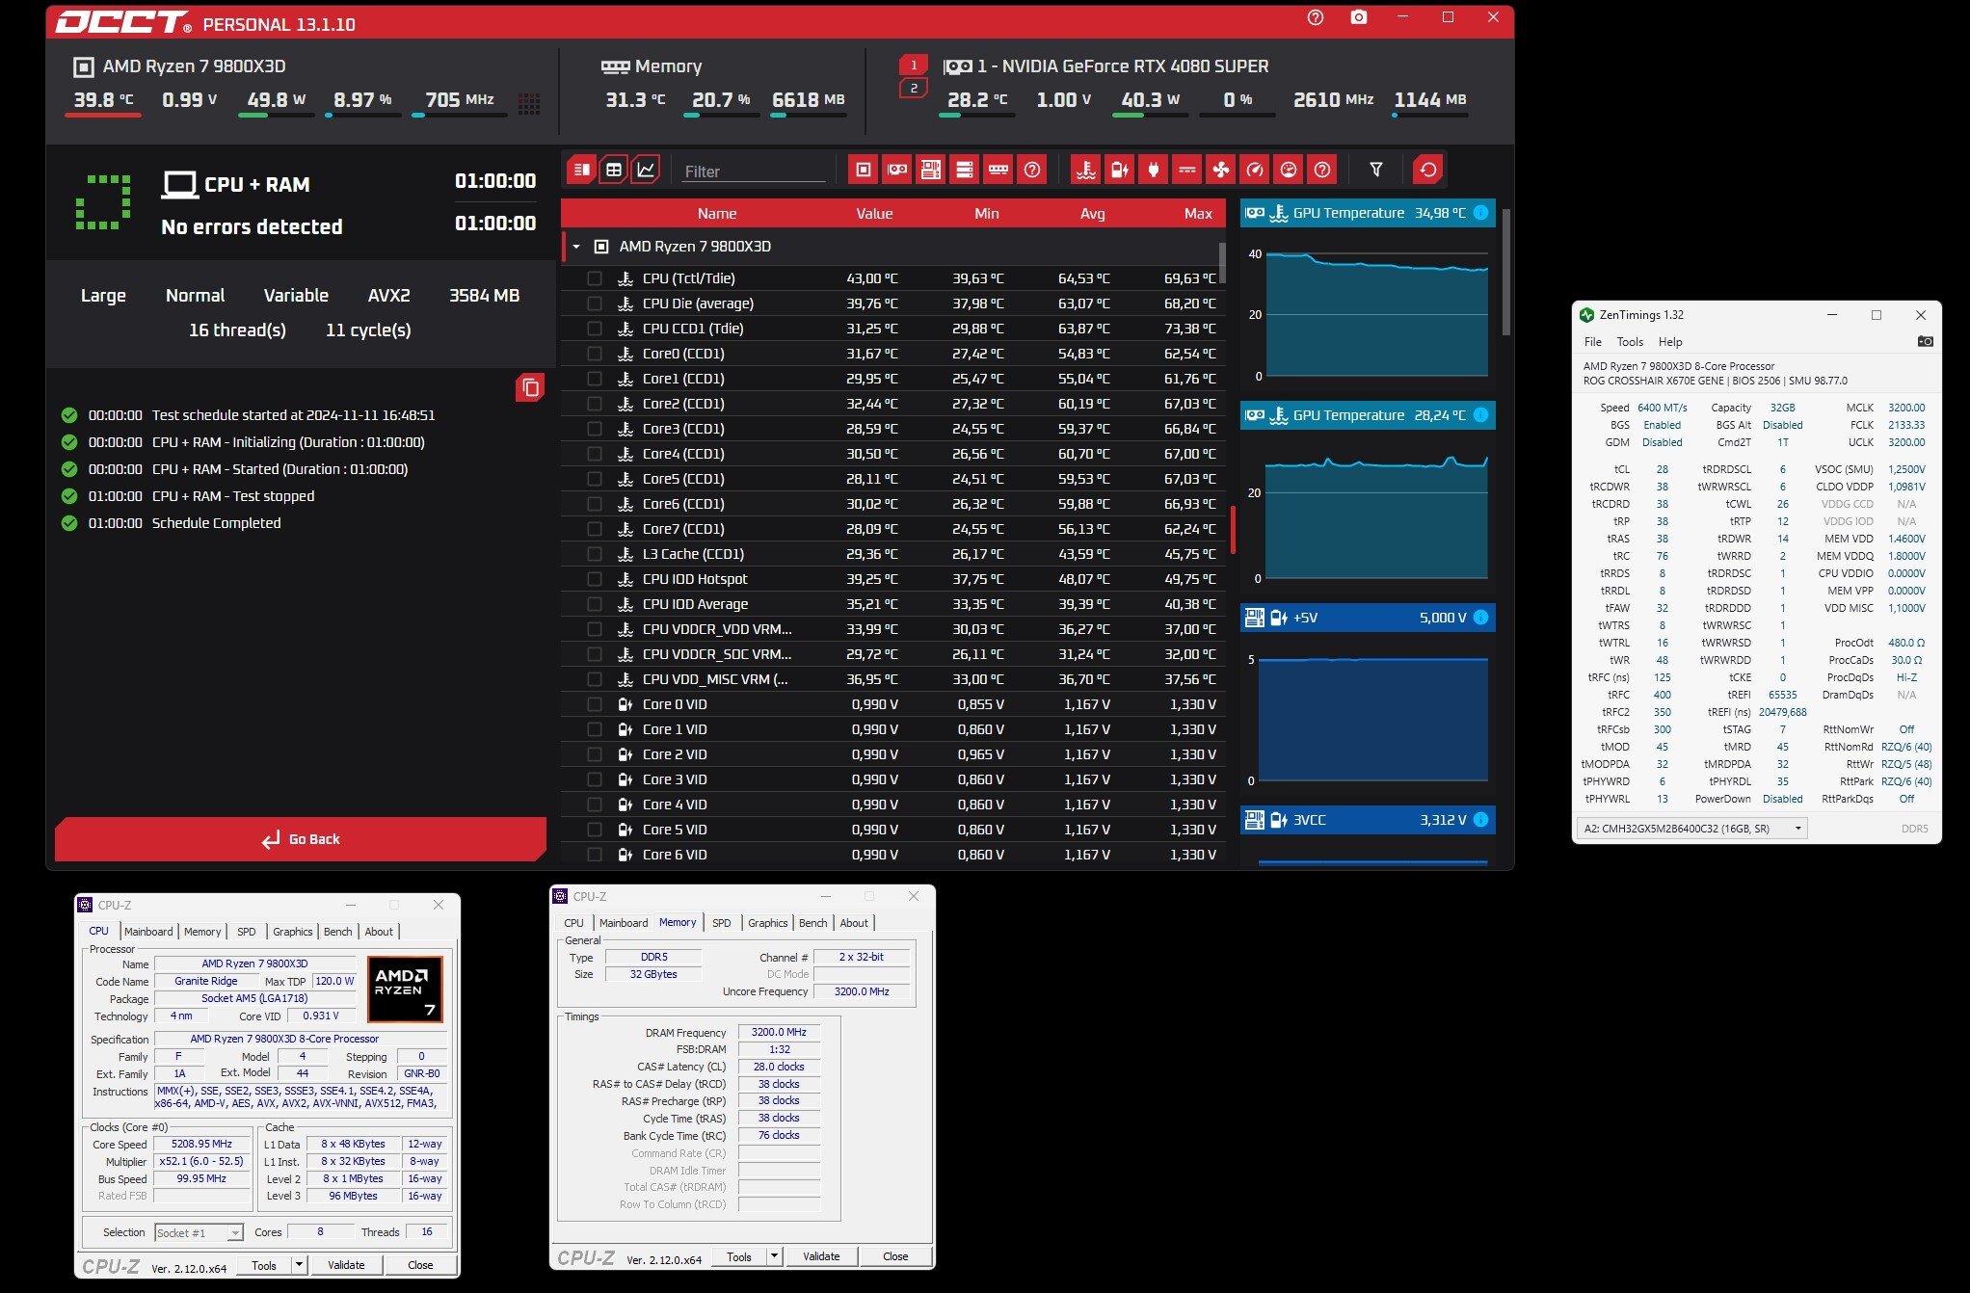Click ZenTimings screenshot camera icon
Screen dimensions: 1970x1293
coord(1925,341)
